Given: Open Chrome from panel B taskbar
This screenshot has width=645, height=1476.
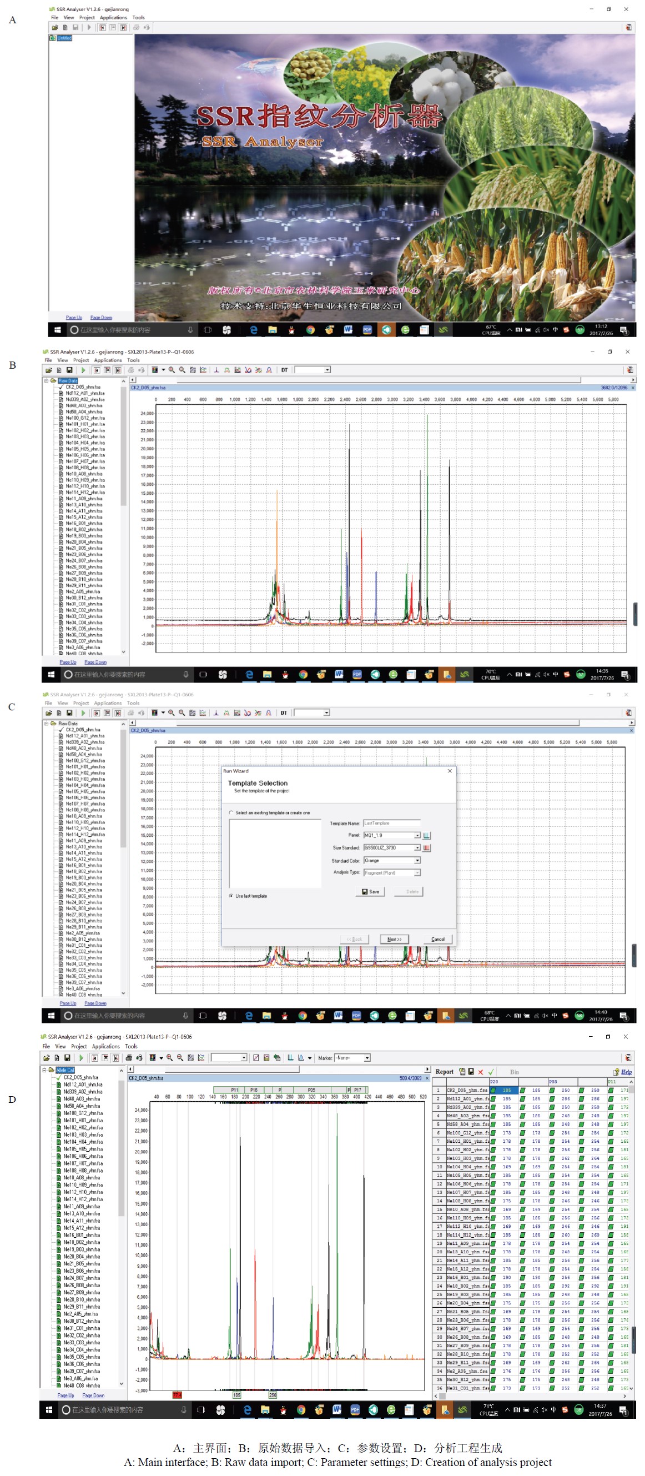Looking at the screenshot, I should [x=303, y=674].
